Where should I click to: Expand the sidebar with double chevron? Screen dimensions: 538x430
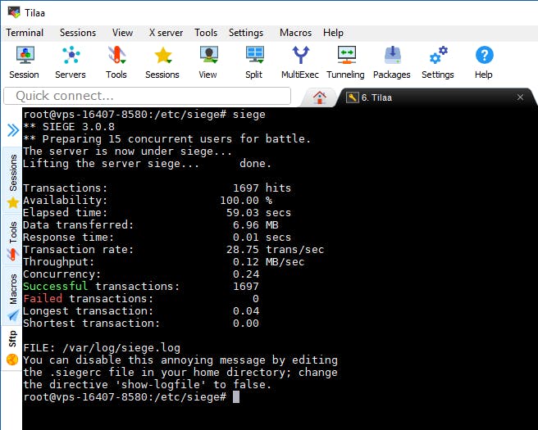pyautogui.click(x=13, y=130)
